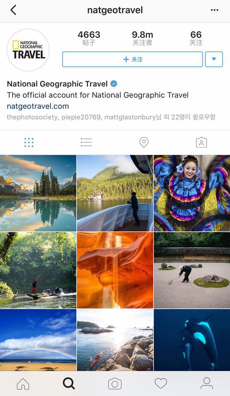Open the heart activity tab
This screenshot has height=396, width=230.
coord(161,384)
